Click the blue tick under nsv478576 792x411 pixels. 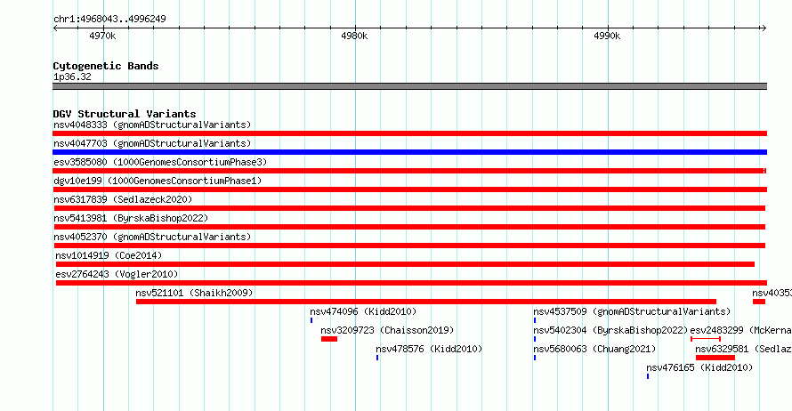(x=376, y=358)
